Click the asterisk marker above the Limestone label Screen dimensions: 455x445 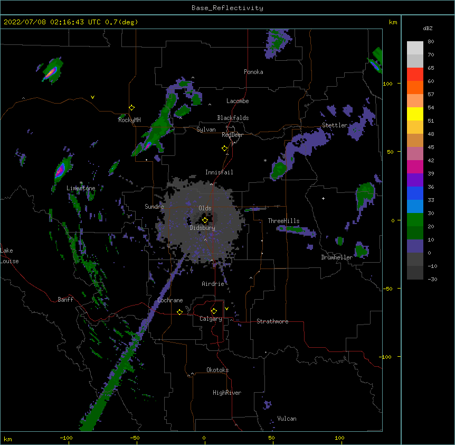pyautogui.click(x=81, y=183)
